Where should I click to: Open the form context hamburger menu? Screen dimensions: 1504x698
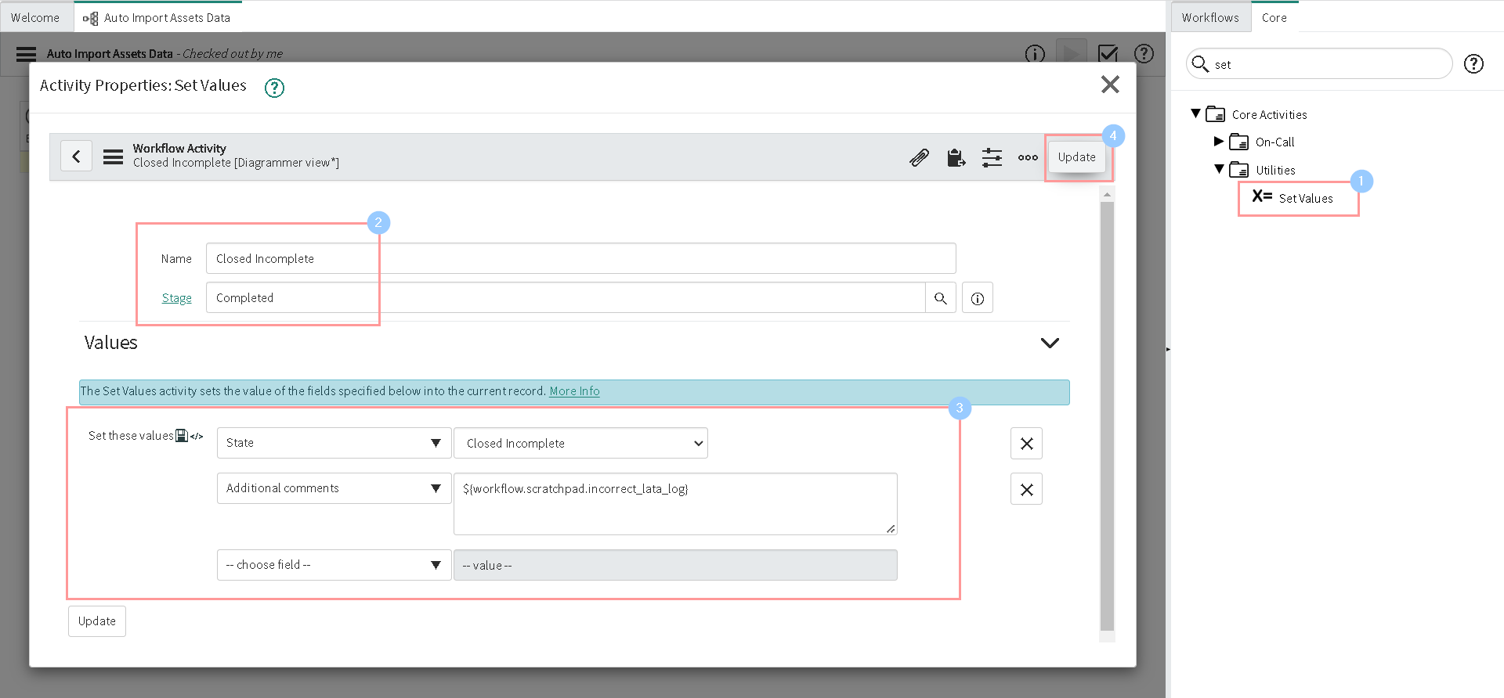(113, 157)
